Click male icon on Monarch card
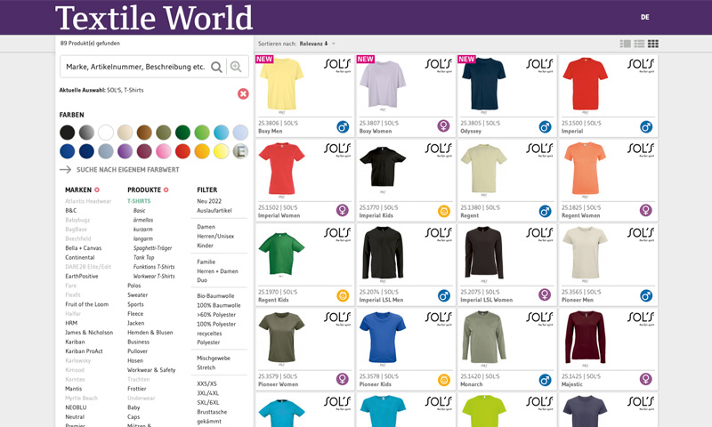Image resolution: width=712 pixels, height=427 pixels. 545,380
